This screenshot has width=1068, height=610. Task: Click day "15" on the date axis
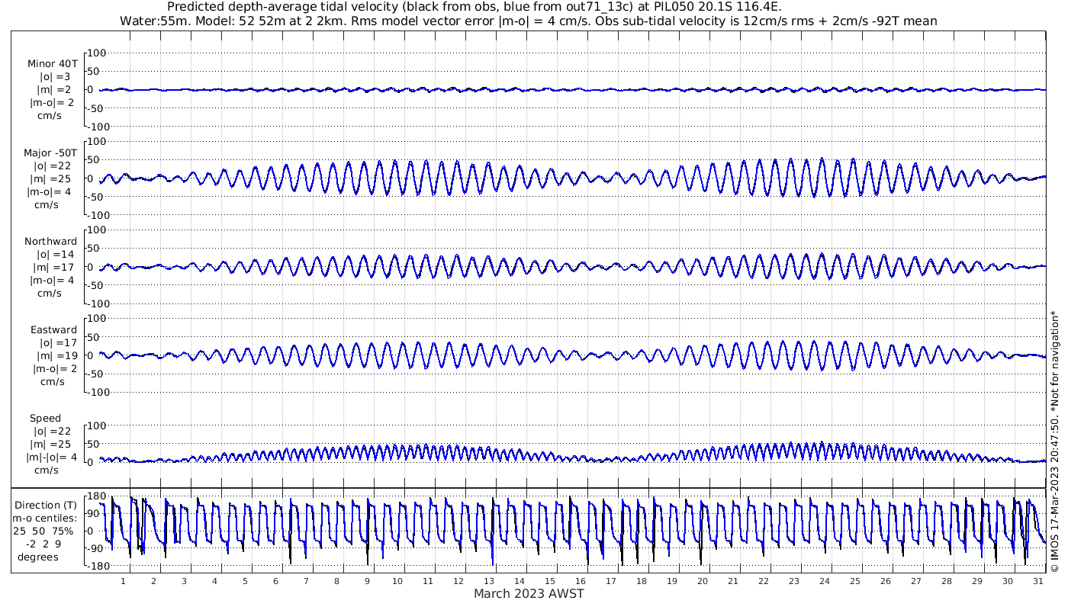point(550,581)
